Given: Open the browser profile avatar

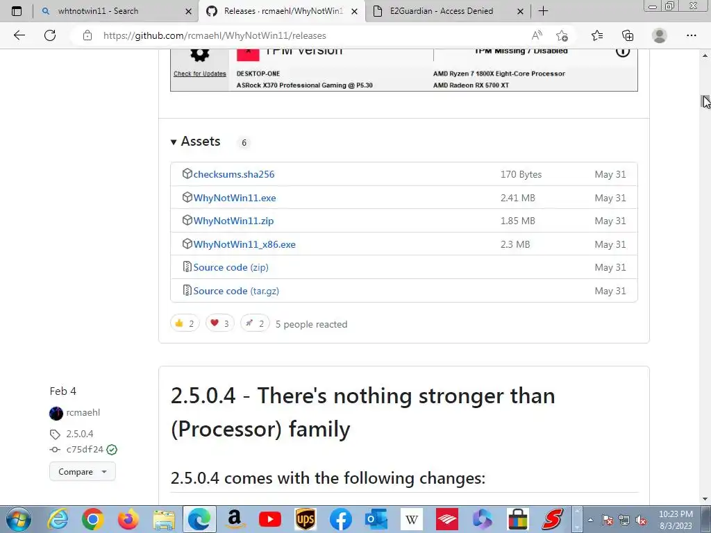Looking at the screenshot, I should (x=660, y=35).
